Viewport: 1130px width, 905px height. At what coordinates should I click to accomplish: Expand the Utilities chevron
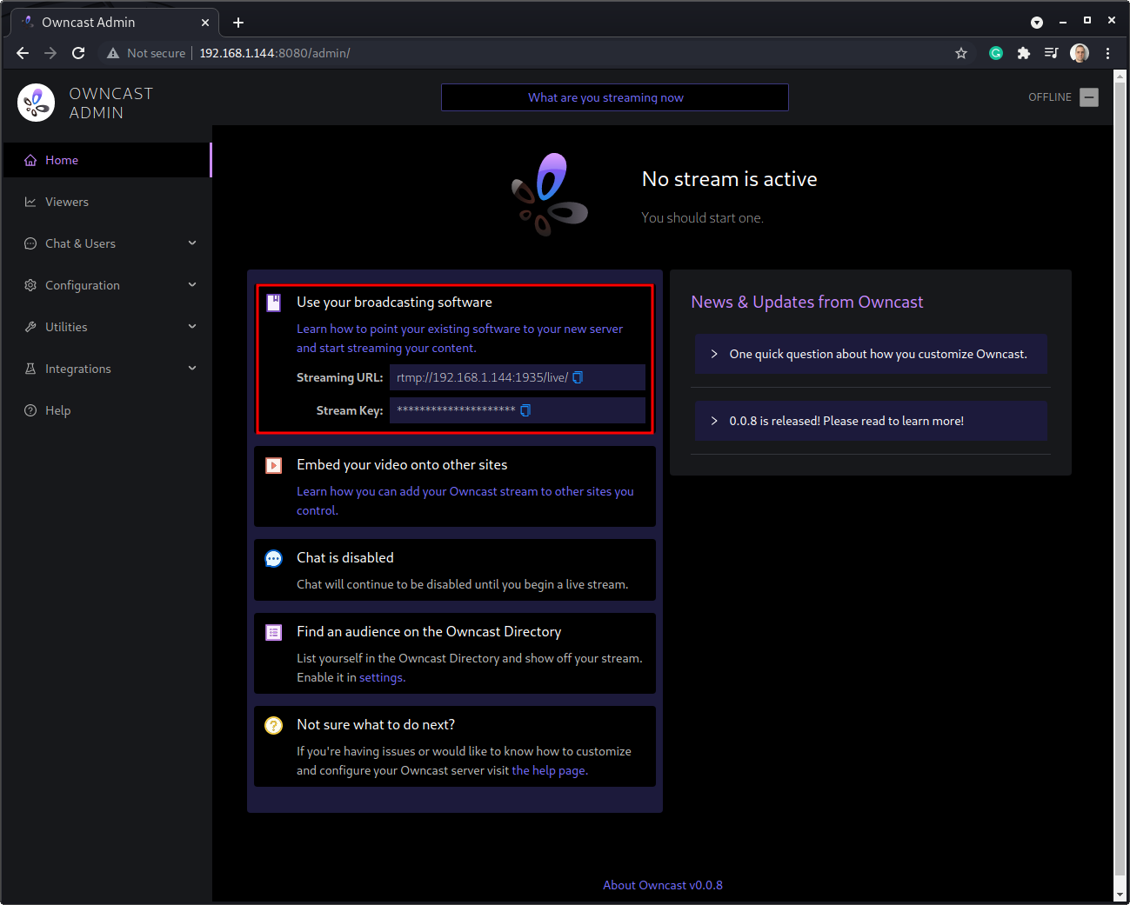tap(192, 327)
